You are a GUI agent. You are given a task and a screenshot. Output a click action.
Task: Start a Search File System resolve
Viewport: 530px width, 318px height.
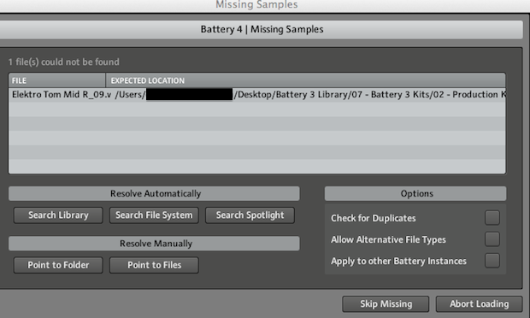click(x=154, y=215)
